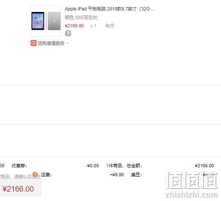Click the 有货 stock status label
Viewport: 221px width, 201px height.
coord(110,26)
